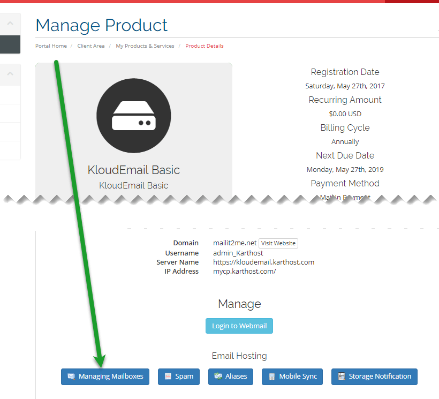Click the mycp.karthost.com/ IP address value
439x399 pixels.
coord(245,272)
